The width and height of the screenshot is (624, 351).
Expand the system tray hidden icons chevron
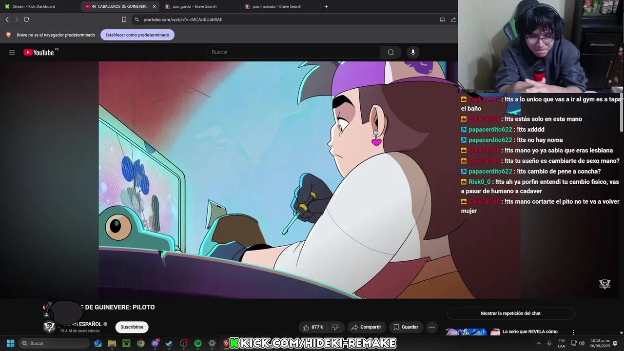click(x=539, y=343)
